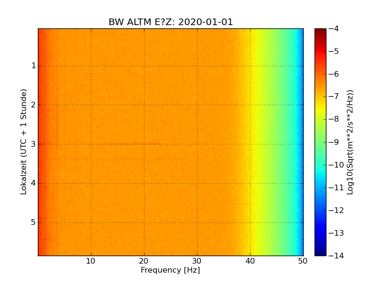Click colorbar tick label '−11'

click(336, 187)
